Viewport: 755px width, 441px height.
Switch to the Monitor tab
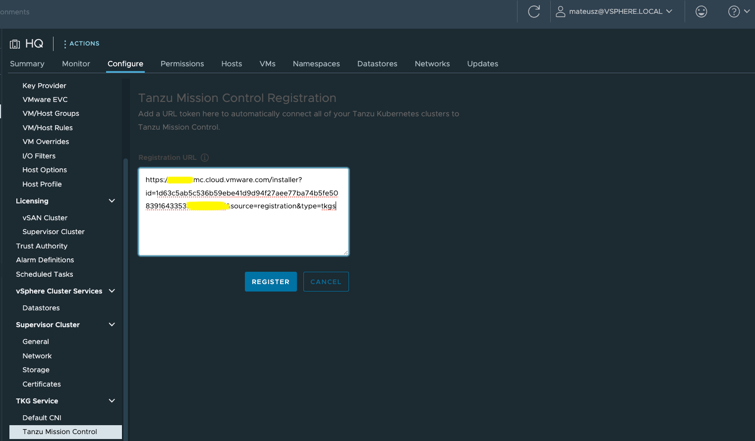(76, 64)
